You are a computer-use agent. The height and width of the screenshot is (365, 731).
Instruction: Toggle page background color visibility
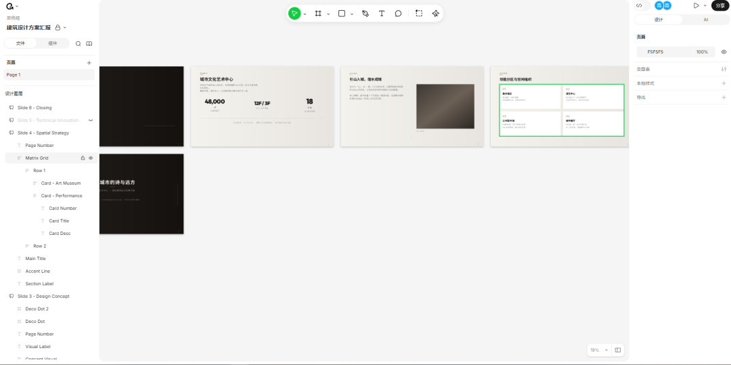724,51
